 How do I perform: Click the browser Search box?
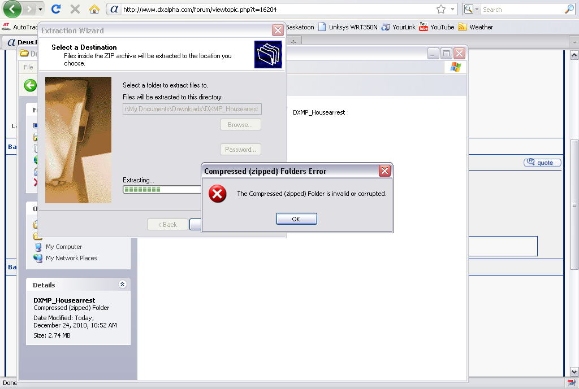point(522,10)
